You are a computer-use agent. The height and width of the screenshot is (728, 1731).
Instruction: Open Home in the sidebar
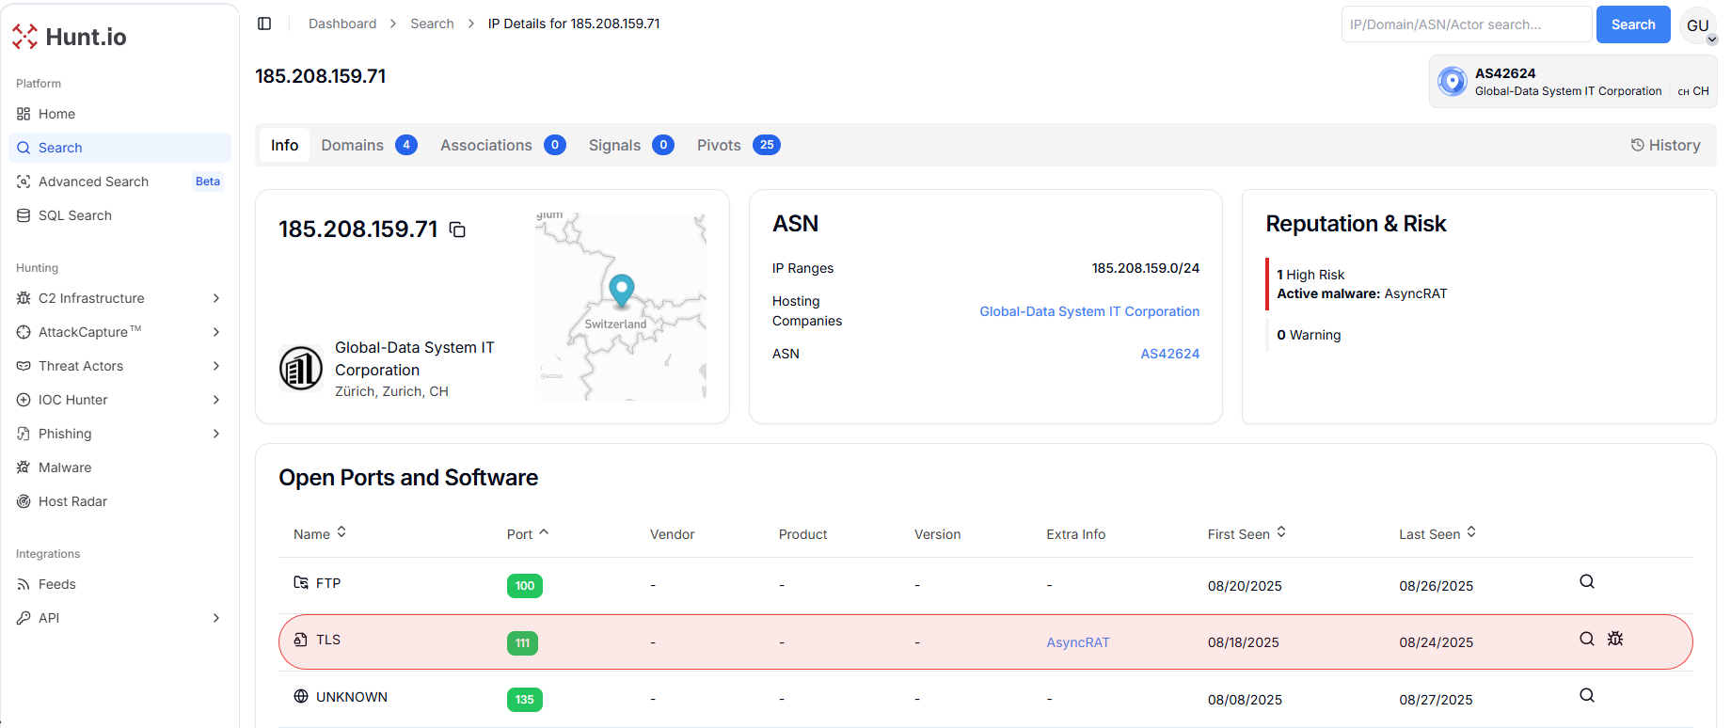point(119,114)
